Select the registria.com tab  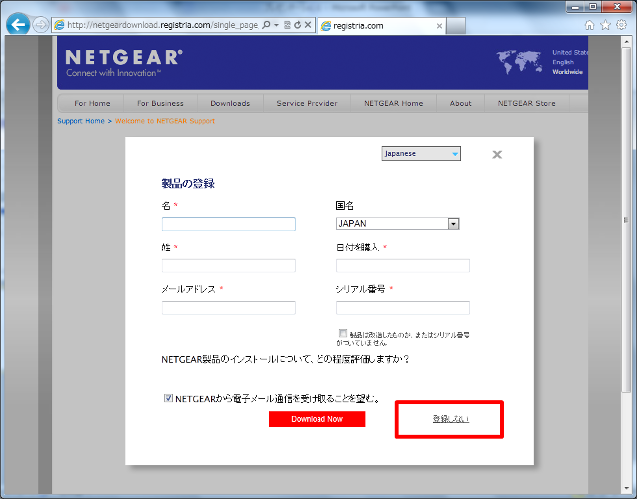pos(381,26)
